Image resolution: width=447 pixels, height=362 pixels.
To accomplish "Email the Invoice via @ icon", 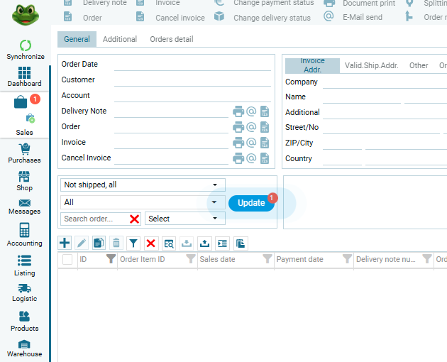I will pyautogui.click(x=251, y=142).
